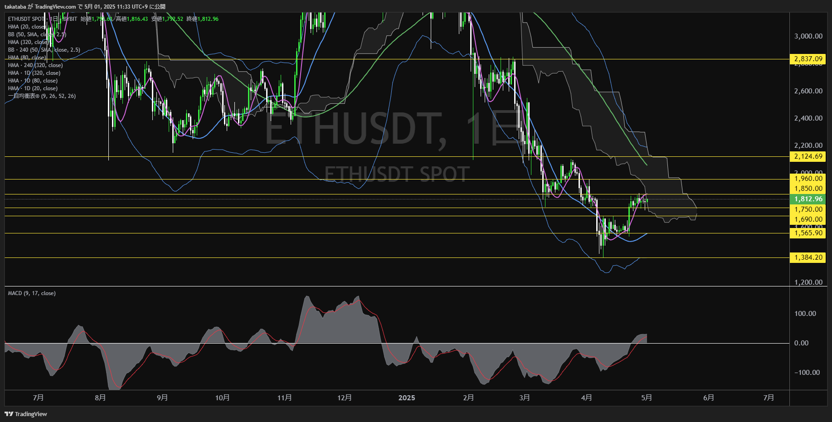Viewport: 832px width, 422px height.
Task: Click the 終値 1,812.96 close value in legend
Action: [x=203, y=19]
